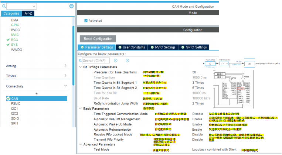This screenshot has height=155, width=282.
Task: Select NVIC in the system list
Action: tap(15, 35)
